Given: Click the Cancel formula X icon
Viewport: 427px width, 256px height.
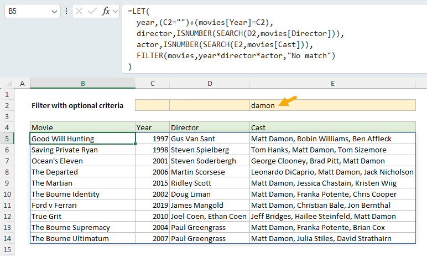Looking at the screenshot, I should (79, 11).
